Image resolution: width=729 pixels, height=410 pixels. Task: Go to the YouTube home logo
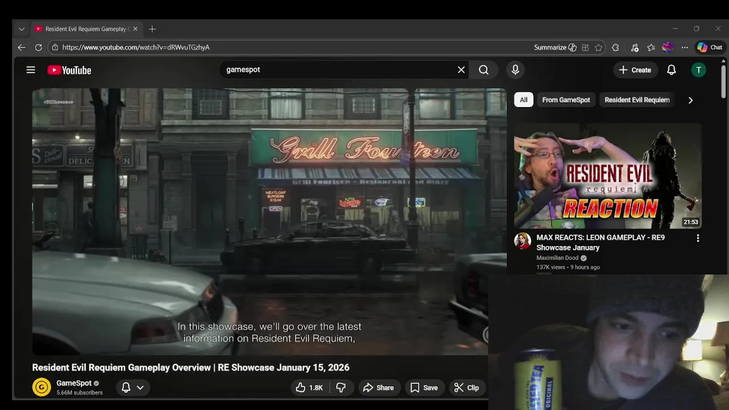pyautogui.click(x=69, y=70)
